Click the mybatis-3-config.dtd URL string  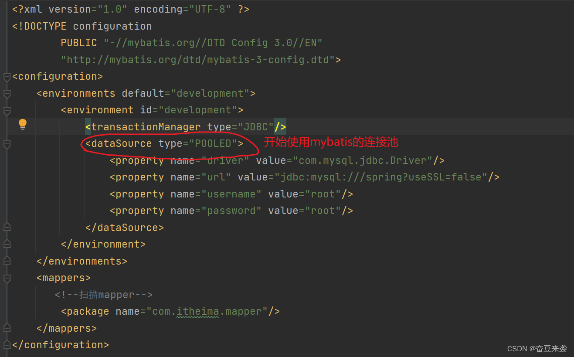click(198, 60)
